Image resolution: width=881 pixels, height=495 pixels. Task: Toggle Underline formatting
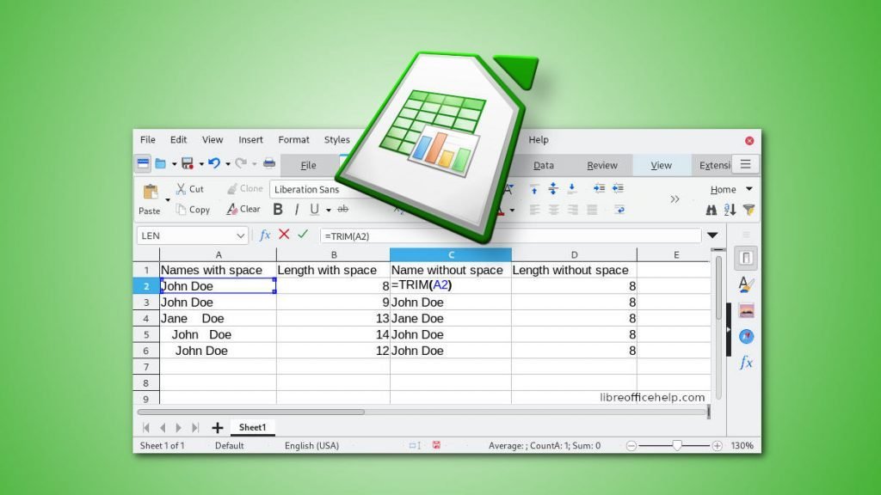pos(314,210)
